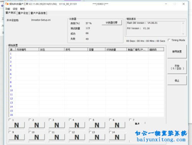The image size is (192, 145).
Task: Tick the port 6 checkbox
Action: [110, 120]
